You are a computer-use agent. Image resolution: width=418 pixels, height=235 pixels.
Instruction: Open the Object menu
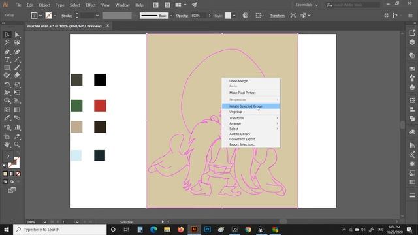tap(44, 5)
